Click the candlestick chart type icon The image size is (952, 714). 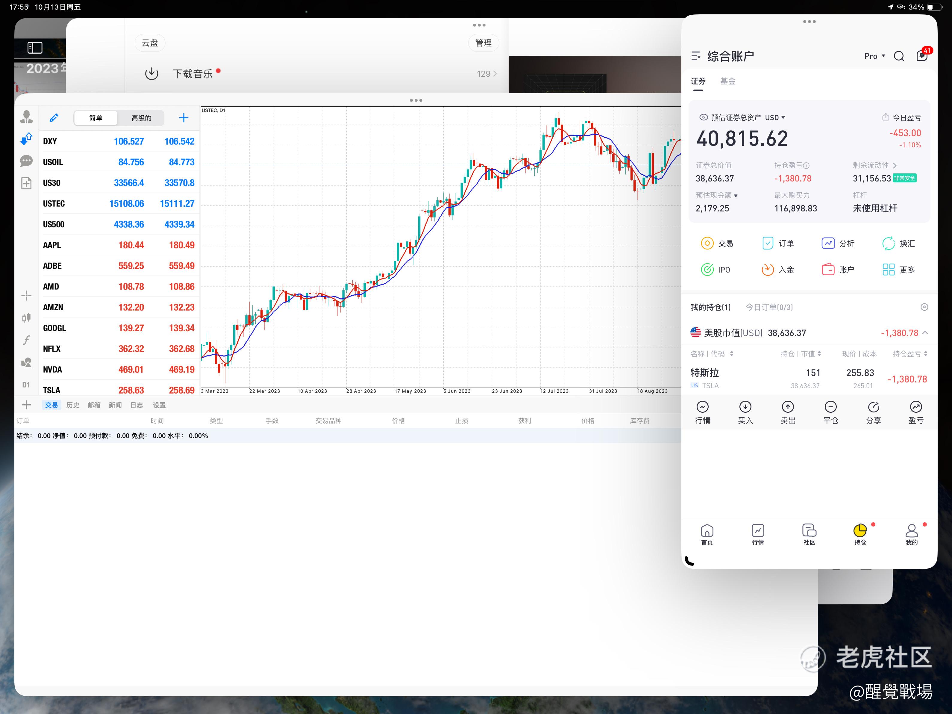pos(26,318)
